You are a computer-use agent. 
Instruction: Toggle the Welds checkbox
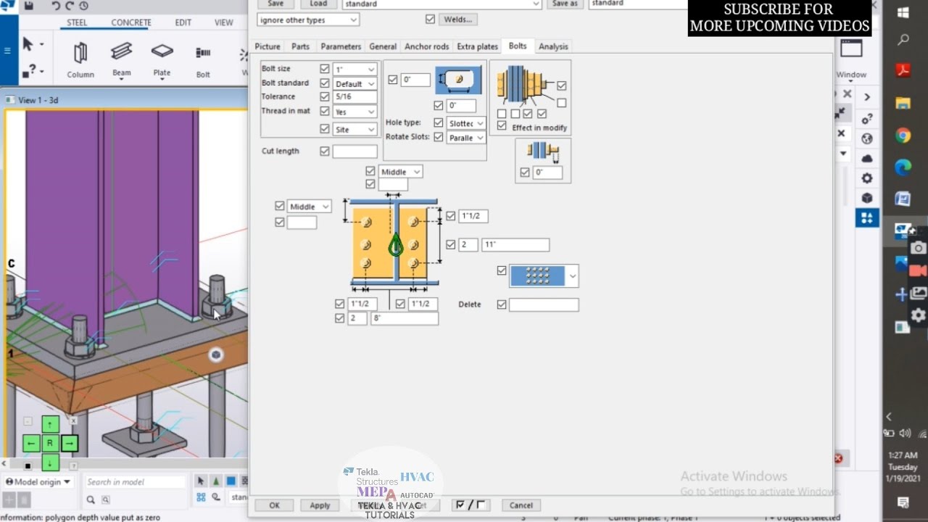[x=431, y=19]
